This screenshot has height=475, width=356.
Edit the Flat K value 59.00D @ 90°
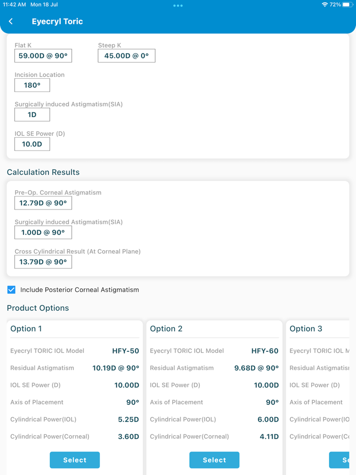coord(43,55)
